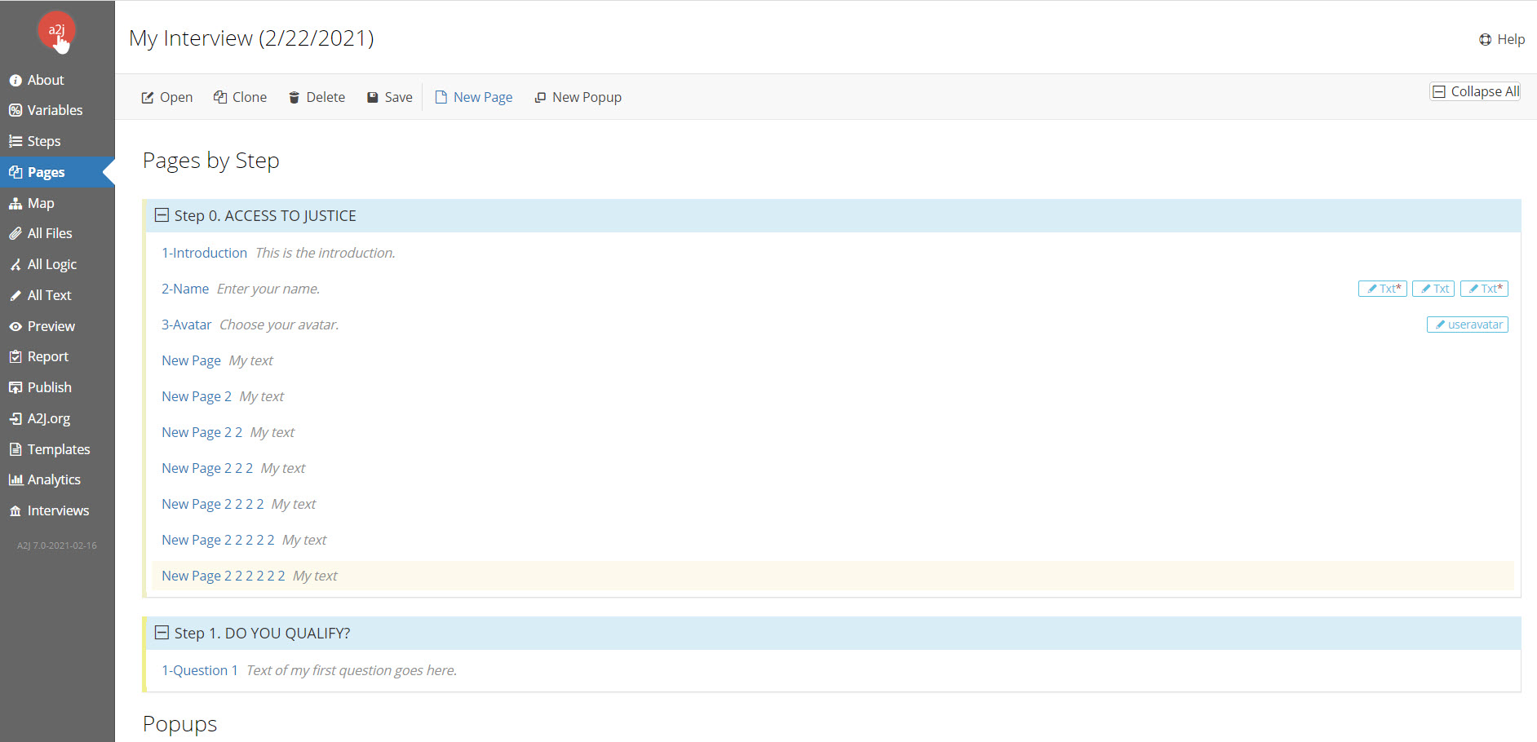Image resolution: width=1537 pixels, height=742 pixels.
Task: Collapse Step 1 DO YOU QUALIFY section
Action: pos(162,633)
